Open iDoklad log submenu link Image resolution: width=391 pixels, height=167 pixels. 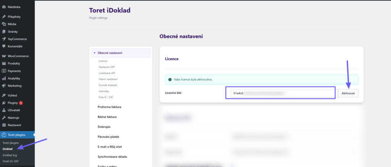(x=10, y=155)
